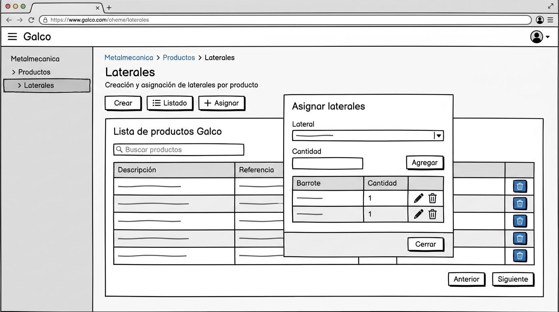Open the Lateral dropdown in Asignar laterales
559x312 pixels.
click(x=368, y=136)
